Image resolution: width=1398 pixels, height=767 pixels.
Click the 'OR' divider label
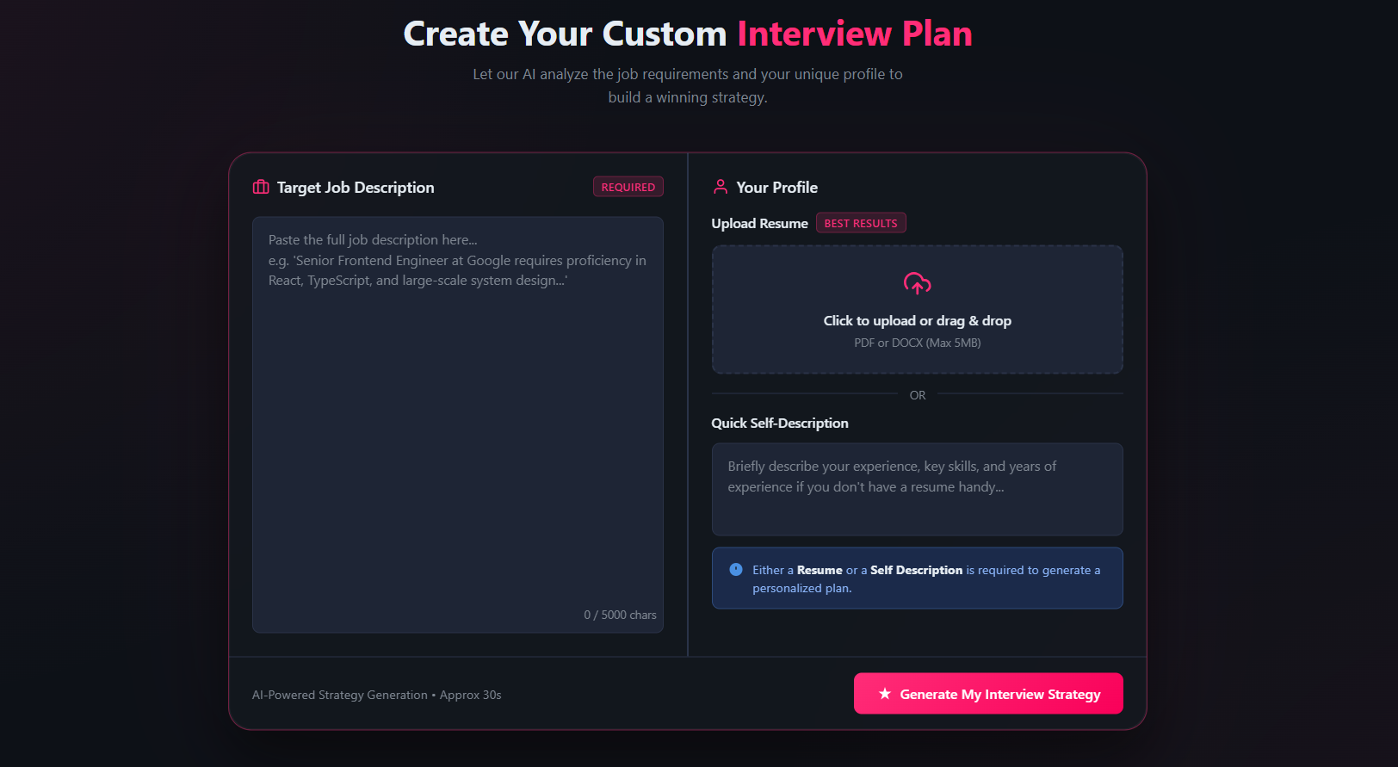[x=918, y=395]
